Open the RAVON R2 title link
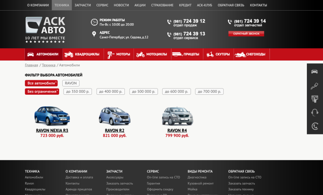Screen dimensions: 323x195 tap(115, 131)
